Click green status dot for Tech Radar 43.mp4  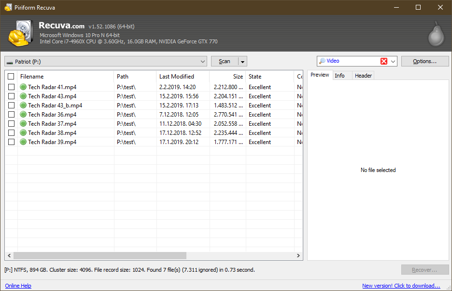tap(23, 96)
